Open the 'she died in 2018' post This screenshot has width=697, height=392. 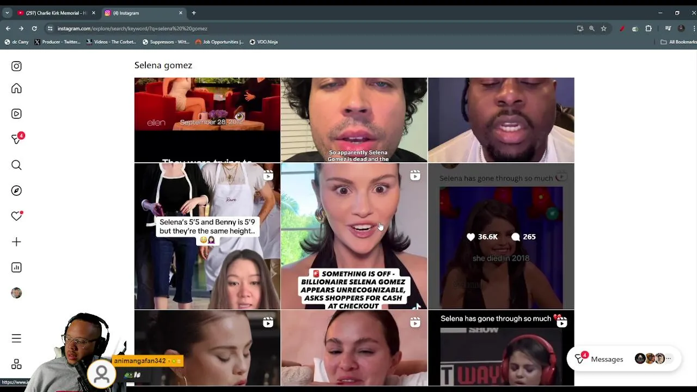501,236
